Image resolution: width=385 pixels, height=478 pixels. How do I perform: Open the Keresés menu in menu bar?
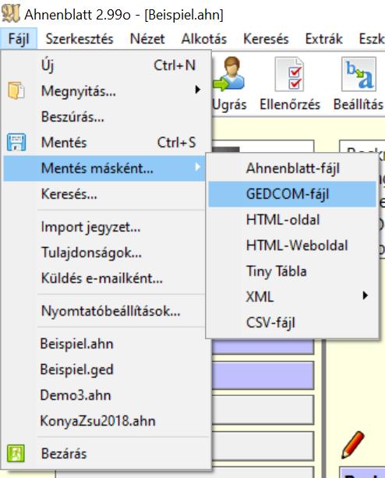pyautogui.click(x=266, y=39)
